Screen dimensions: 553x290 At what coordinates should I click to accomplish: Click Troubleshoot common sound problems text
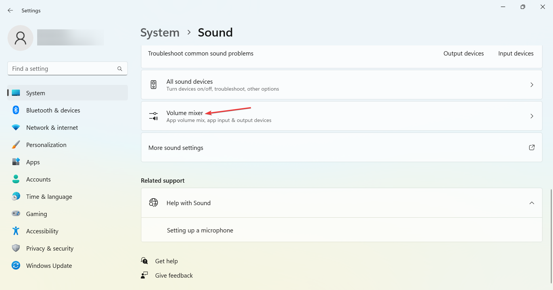201,54
